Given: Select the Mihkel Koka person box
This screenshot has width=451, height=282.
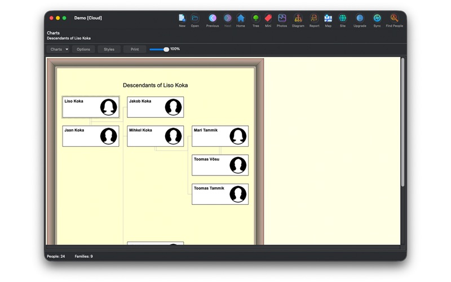Looking at the screenshot, I should tap(156, 136).
